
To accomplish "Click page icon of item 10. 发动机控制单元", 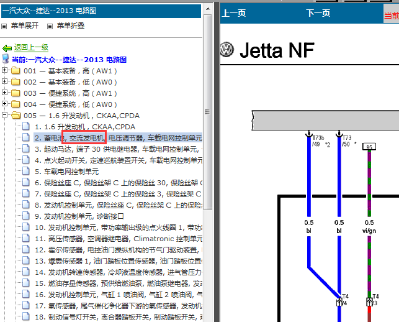I will coord(25,227).
